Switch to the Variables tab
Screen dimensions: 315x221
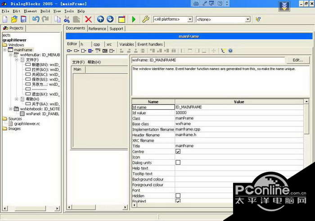click(x=126, y=44)
